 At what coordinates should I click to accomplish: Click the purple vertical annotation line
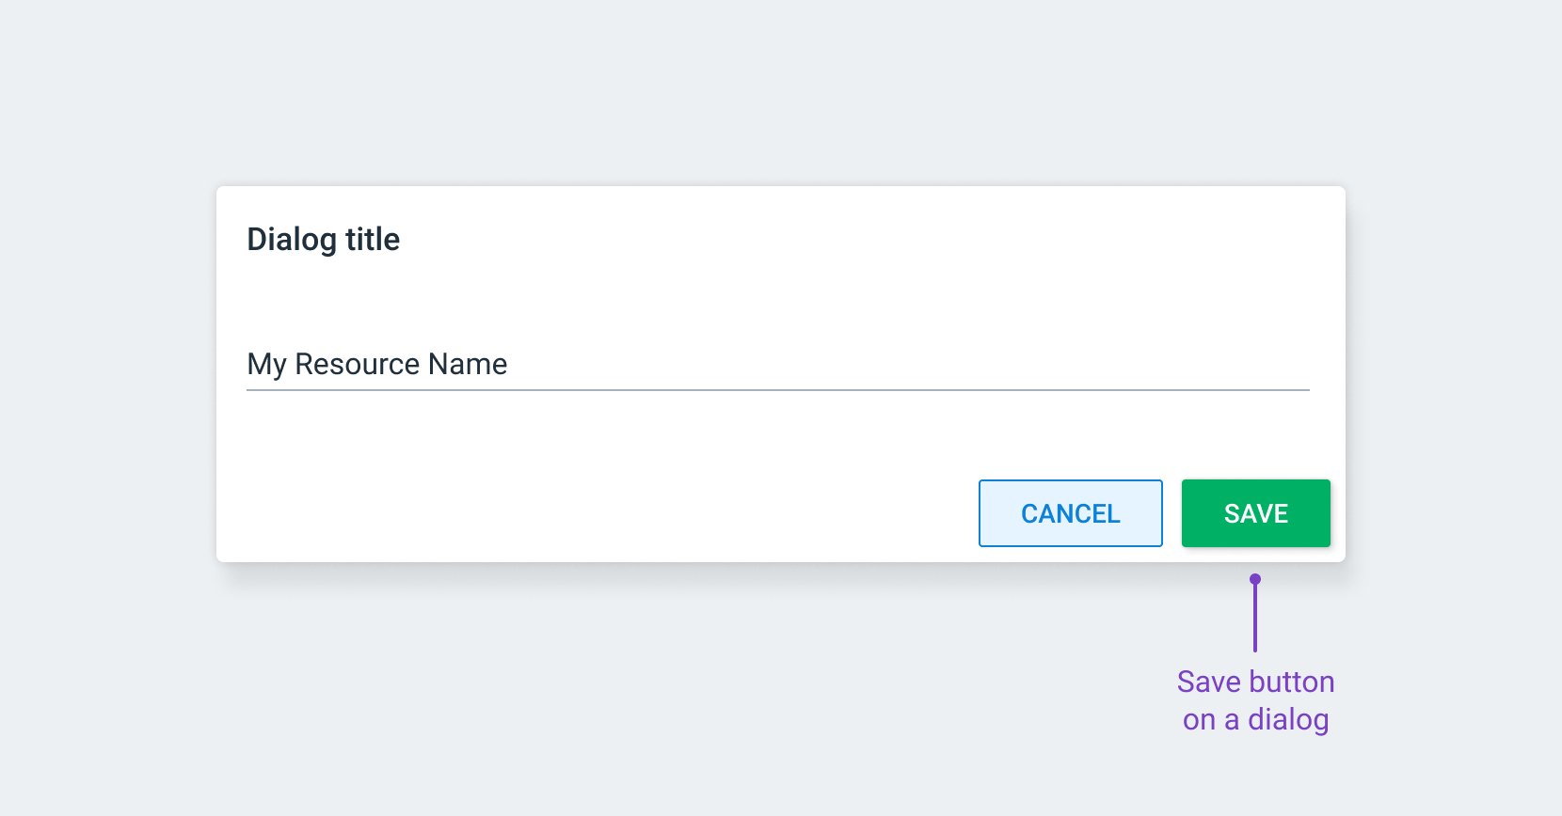[1254, 617]
